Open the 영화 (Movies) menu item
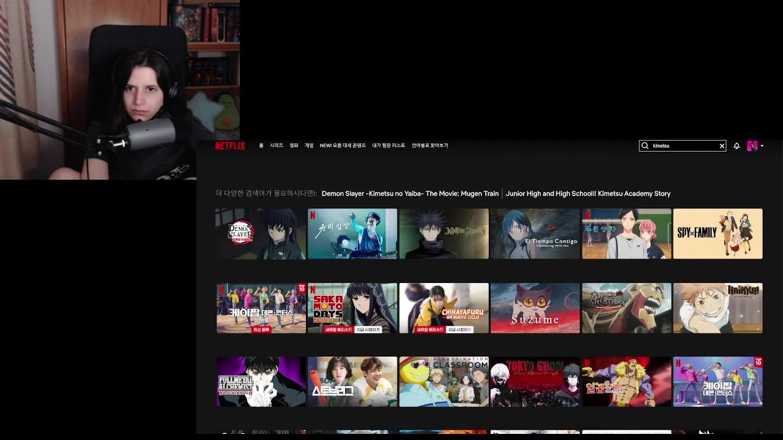The width and height of the screenshot is (783, 440). click(x=294, y=146)
